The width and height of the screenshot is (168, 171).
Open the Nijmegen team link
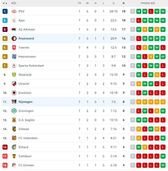[25, 102]
